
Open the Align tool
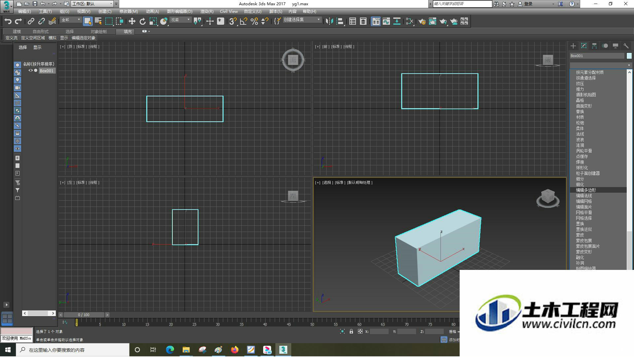(340, 21)
